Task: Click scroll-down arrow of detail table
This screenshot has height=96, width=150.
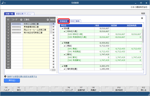Action: (143, 69)
